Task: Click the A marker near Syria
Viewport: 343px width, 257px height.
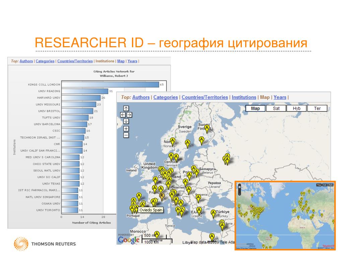Action: 222,226
